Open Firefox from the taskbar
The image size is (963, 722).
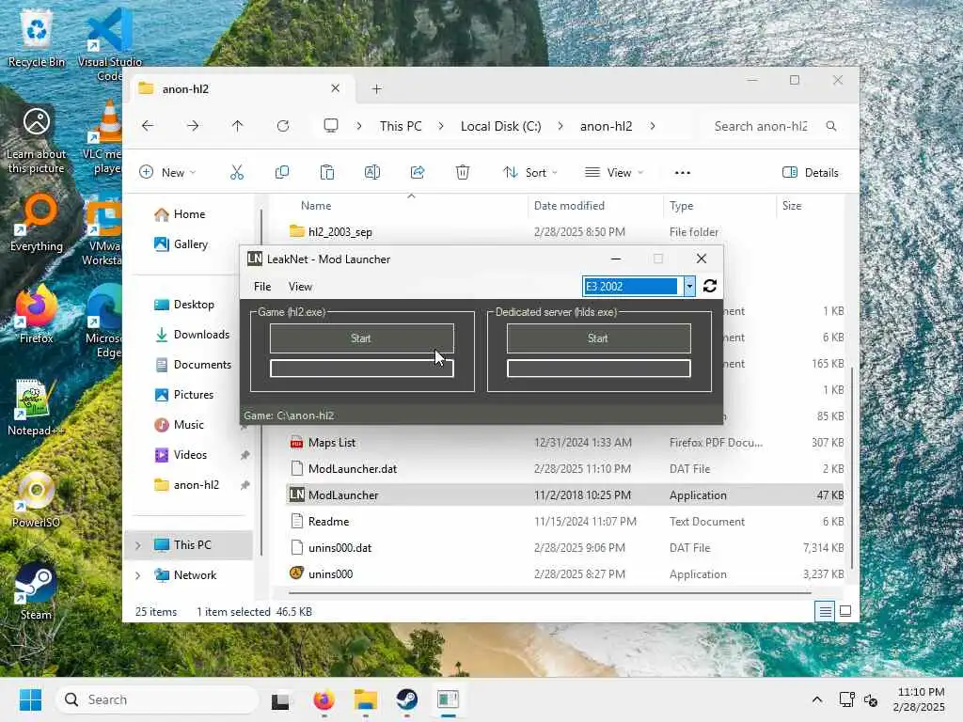click(x=324, y=699)
